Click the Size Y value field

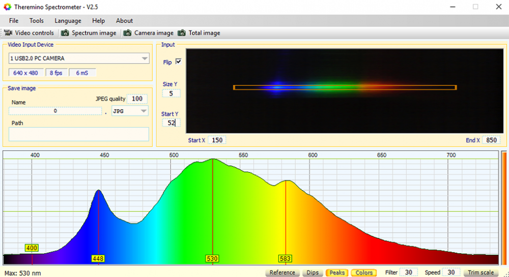point(171,94)
